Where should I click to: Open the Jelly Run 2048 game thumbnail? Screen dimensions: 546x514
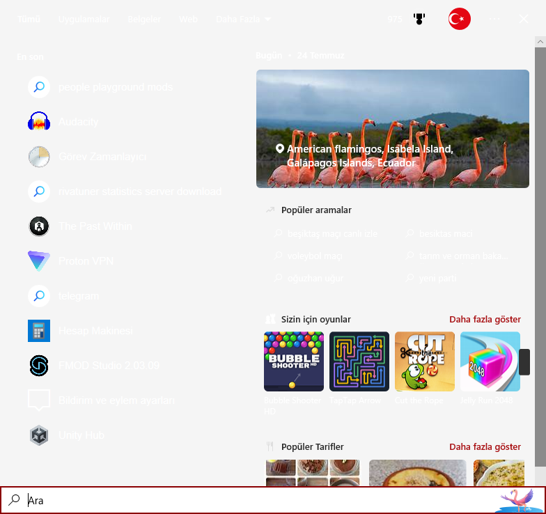[490, 361]
